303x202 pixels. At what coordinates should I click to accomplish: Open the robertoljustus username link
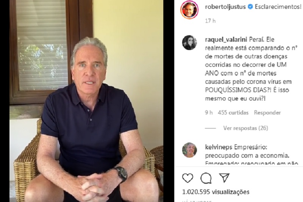coord(225,7)
